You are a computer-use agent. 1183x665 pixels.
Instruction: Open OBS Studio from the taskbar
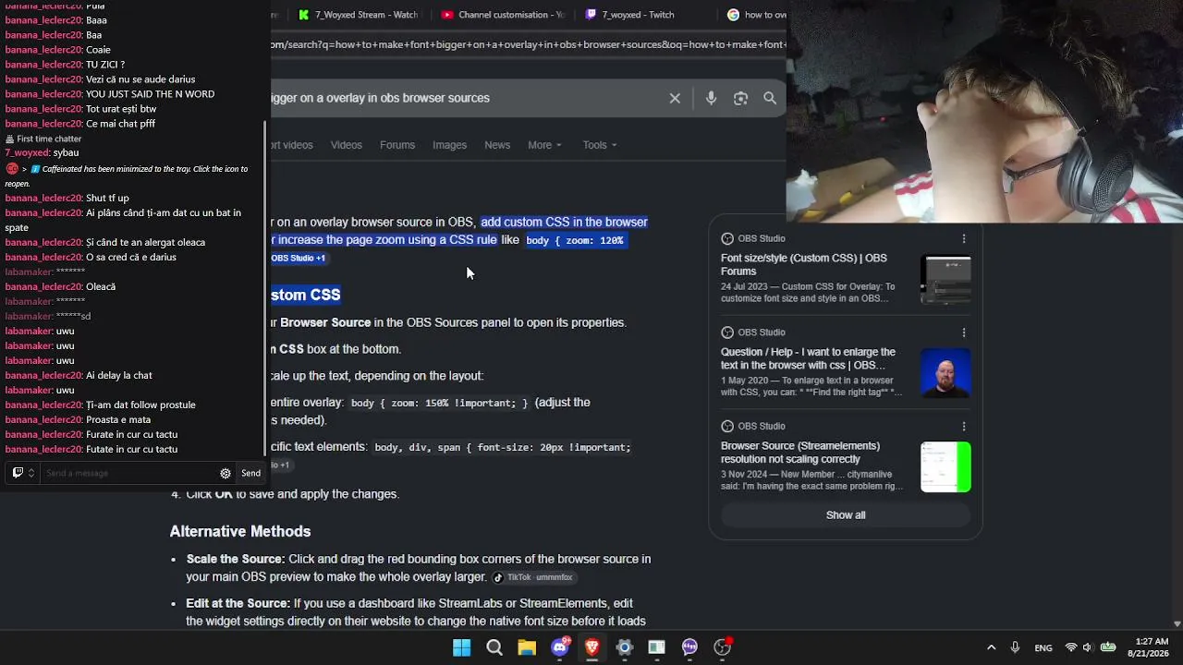click(722, 647)
